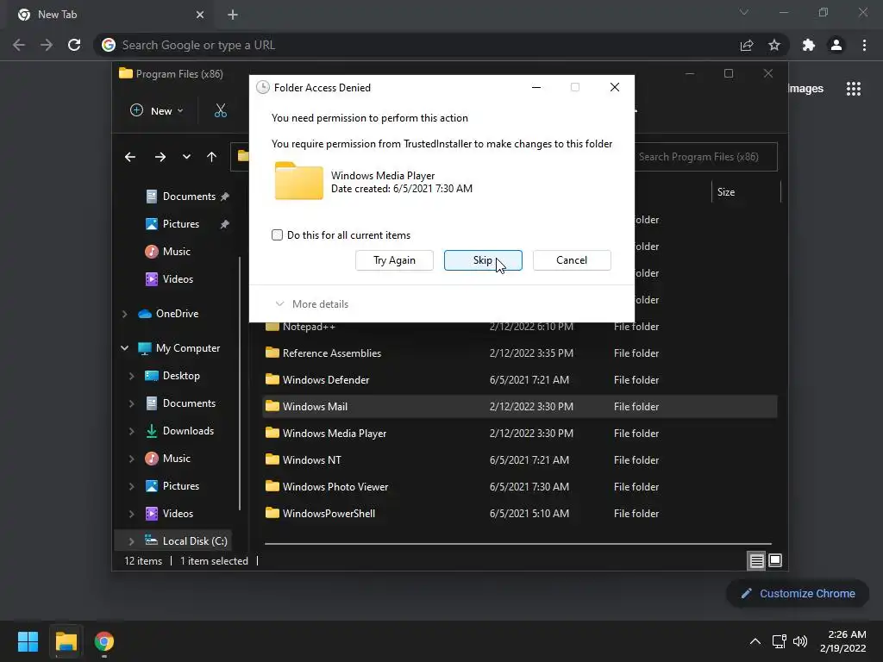
Task: Click Chrome forward arrow
Action: point(47,45)
